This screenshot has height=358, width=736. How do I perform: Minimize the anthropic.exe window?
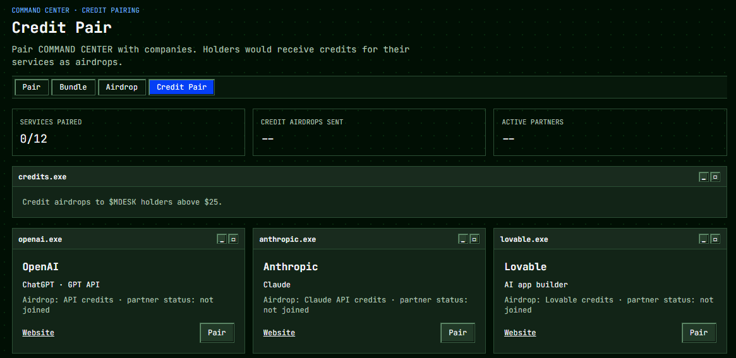click(463, 239)
